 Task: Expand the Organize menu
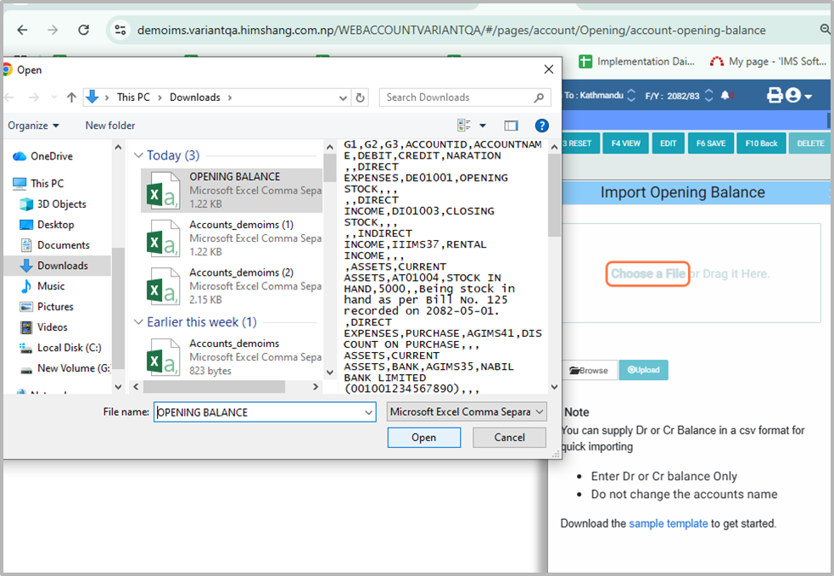coord(33,126)
